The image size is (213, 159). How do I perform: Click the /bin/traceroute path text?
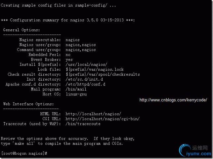(83, 124)
